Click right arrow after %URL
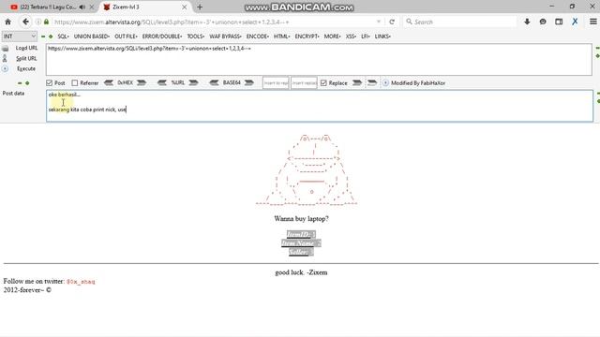600x337 pixels. [x=193, y=83]
